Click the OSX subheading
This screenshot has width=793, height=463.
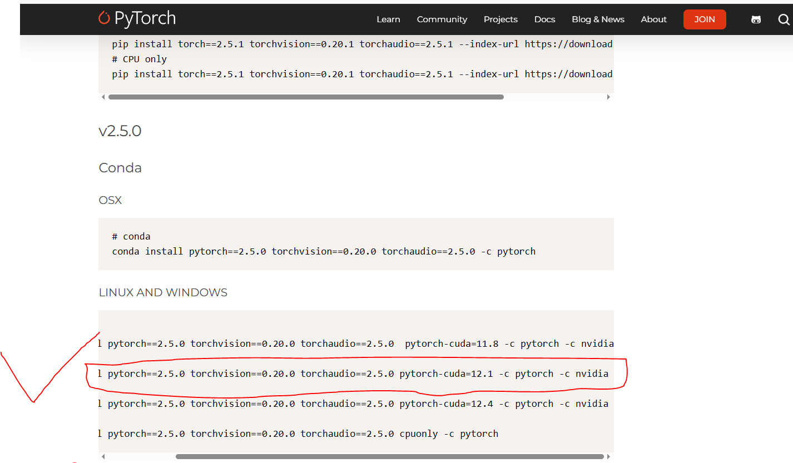(x=110, y=200)
